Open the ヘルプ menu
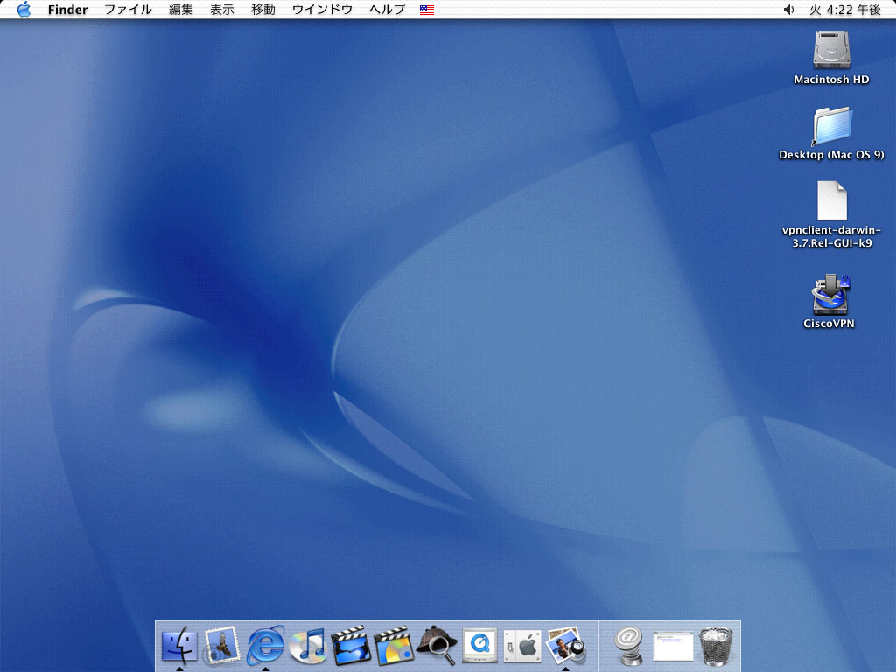This screenshot has height=672, width=896. pyautogui.click(x=388, y=10)
